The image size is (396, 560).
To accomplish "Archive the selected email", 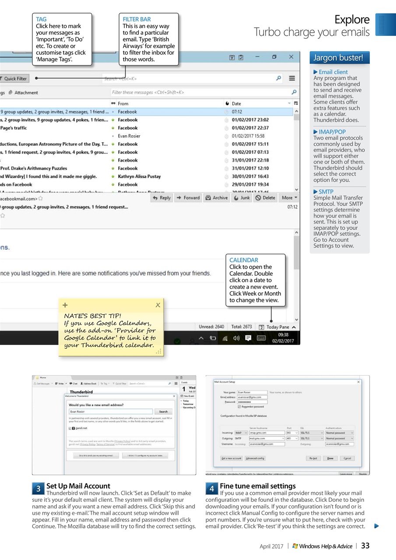I will coord(216,198).
